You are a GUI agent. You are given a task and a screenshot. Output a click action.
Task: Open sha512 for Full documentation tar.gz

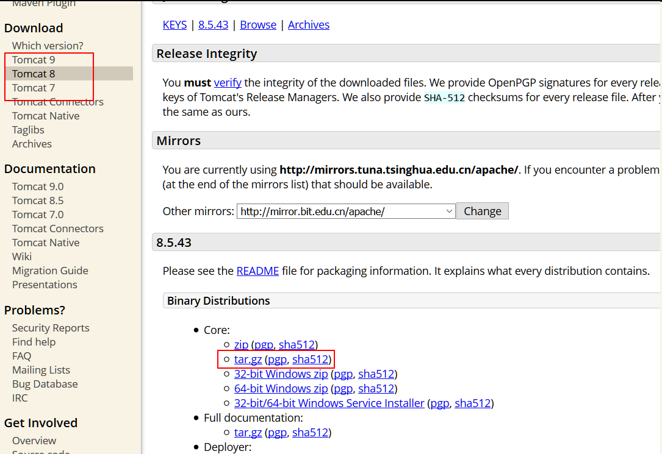311,433
